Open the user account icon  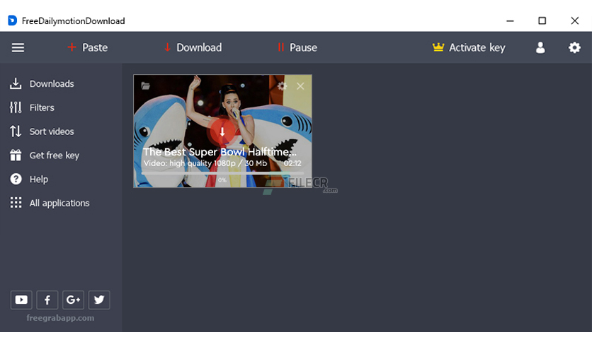point(540,47)
